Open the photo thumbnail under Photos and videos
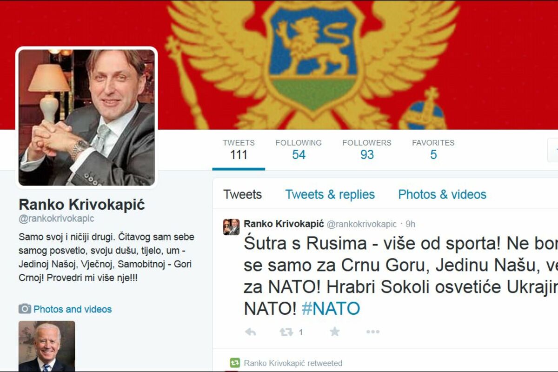This screenshot has height=372, width=558. (x=46, y=346)
